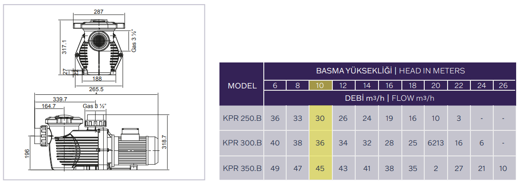The height and width of the screenshot is (186, 523).
Task: Select the 26 meter head column header
Action: click(x=503, y=85)
